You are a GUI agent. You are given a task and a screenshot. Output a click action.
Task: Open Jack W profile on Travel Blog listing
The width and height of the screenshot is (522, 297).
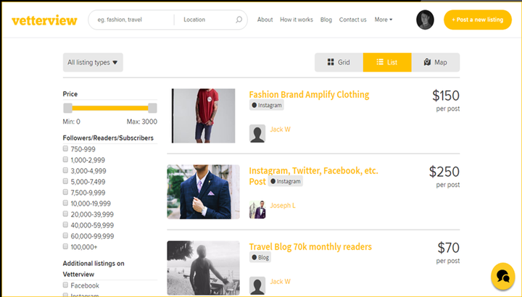click(x=280, y=281)
